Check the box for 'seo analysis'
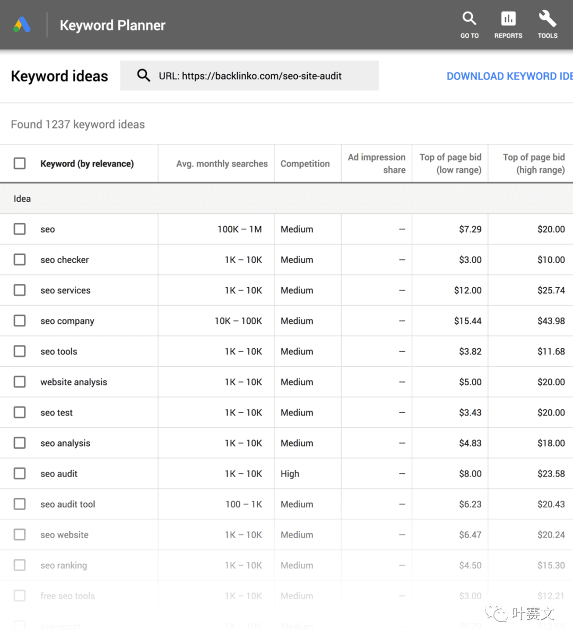This screenshot has height=639, width=573. click(20, 443)
